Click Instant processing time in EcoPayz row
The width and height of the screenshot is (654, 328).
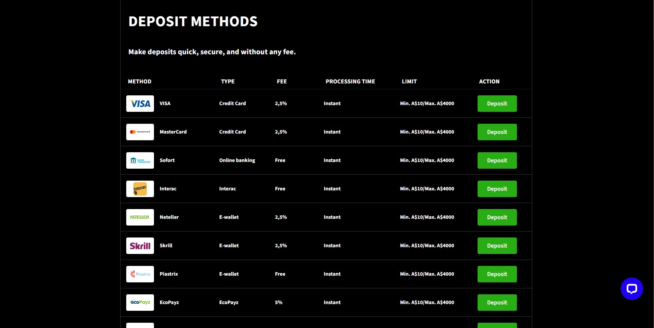332,303
